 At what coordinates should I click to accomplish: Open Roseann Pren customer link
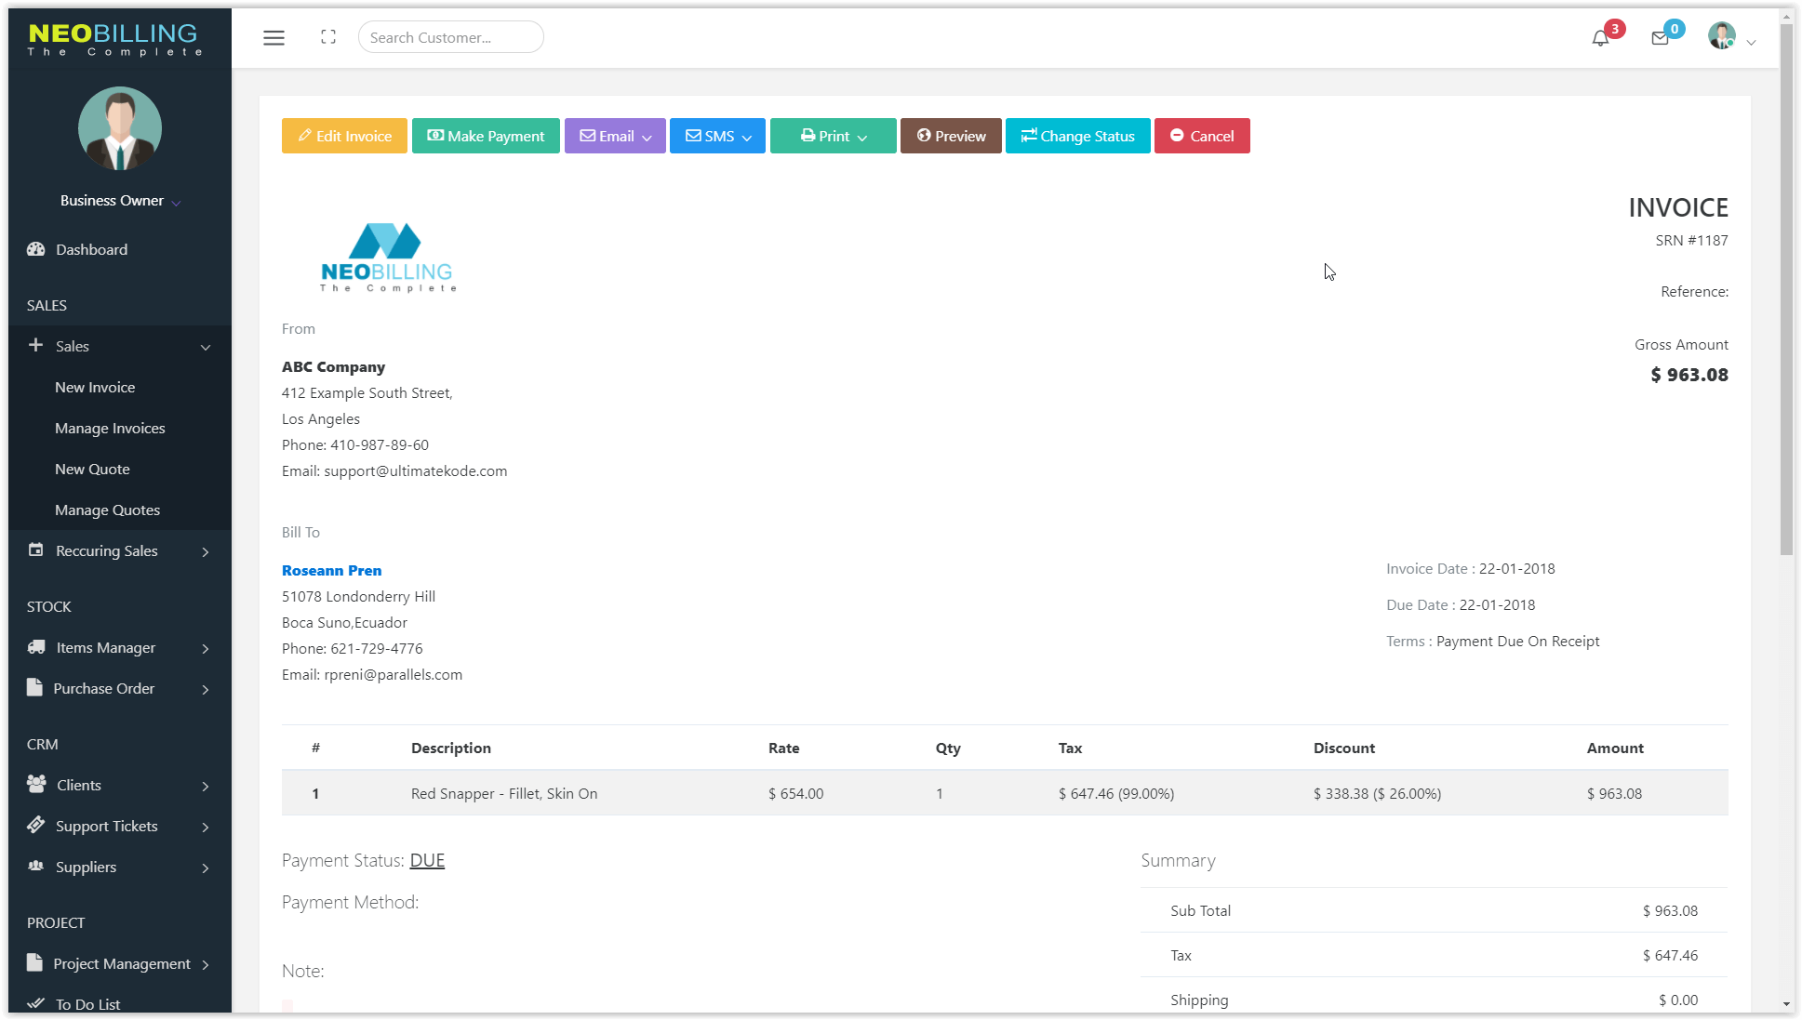point(331,570)
